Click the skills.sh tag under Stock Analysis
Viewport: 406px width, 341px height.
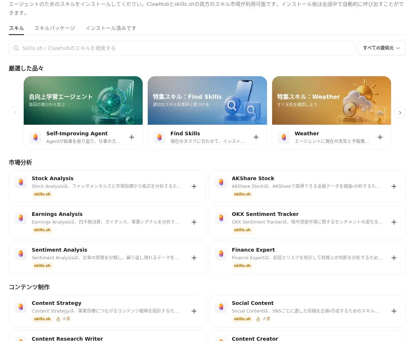tap(42, 194)
